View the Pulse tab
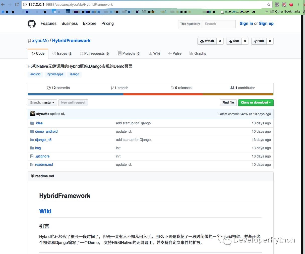This screenshot has width=305, height=254. point(175,53)
